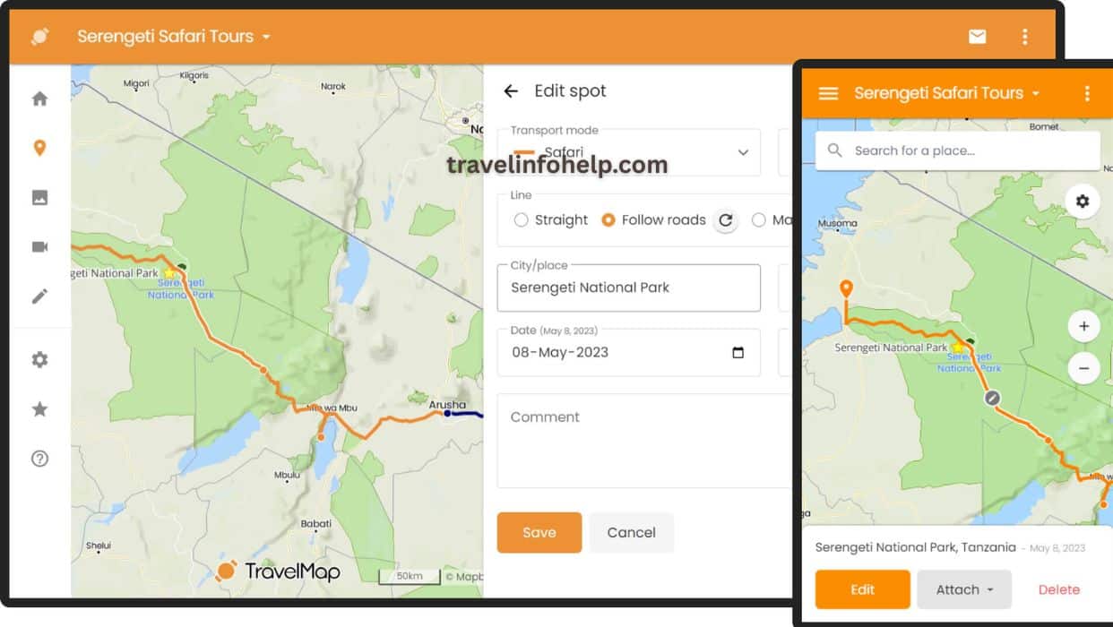This screenshot has width=1113, height=627.
Task: Click the zoom in plus button on map
Action: pyautogui.click(x=1083, y=326)
